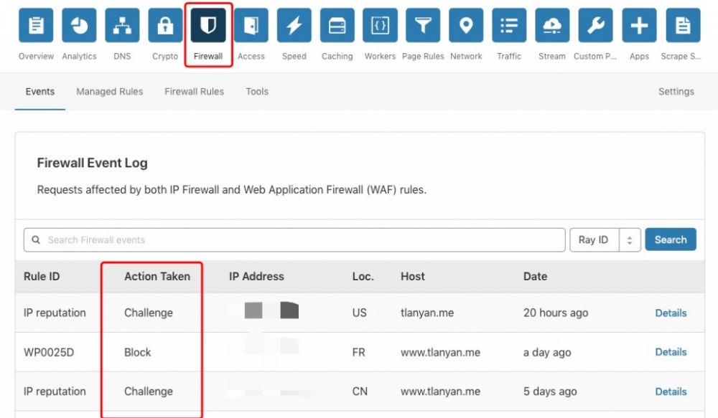Open the Page Rules funnel icon

[423, 27]
